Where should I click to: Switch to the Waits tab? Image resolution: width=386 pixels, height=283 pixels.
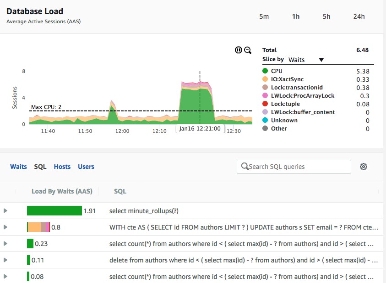[x=18, y=167]
